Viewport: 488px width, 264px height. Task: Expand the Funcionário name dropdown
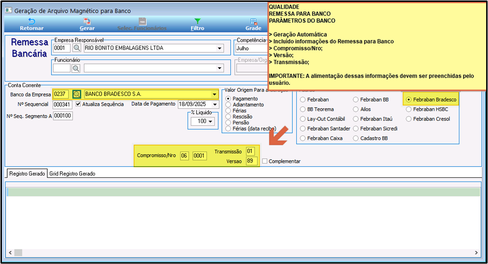point(219,68)
